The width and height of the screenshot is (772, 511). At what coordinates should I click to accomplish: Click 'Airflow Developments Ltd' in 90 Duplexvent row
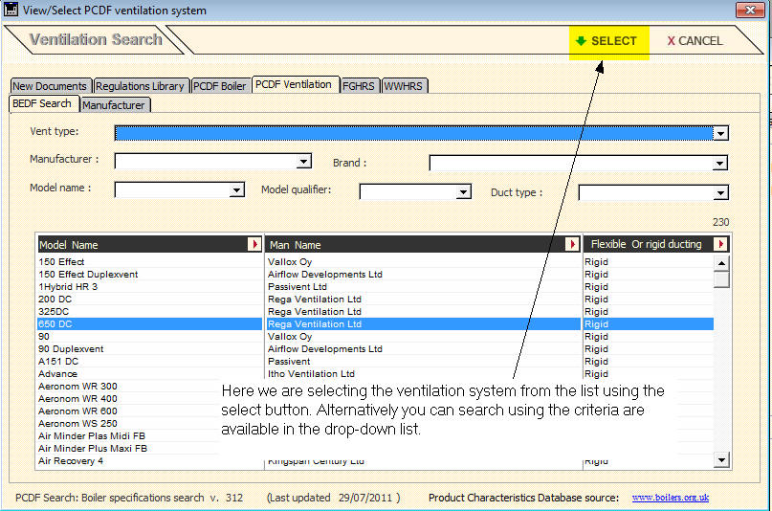pos(325,349)
